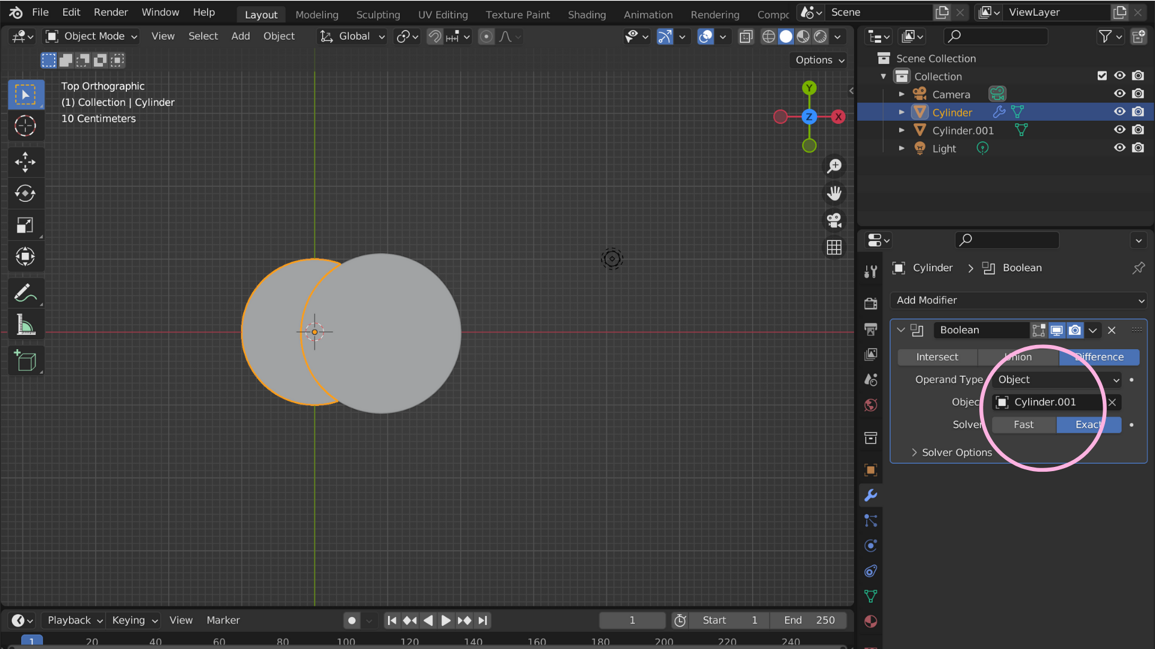This screenshot has height=649, width=1155.
Task: Choose the Add Cube tool
Action: coord(25,360)
